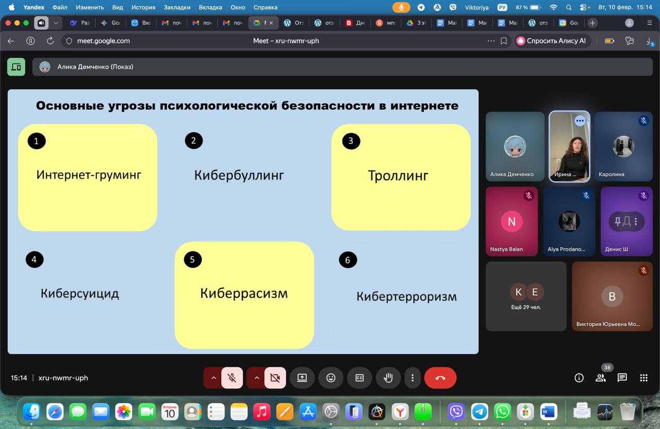Open the activities grid icon

[x=643, y=378]
